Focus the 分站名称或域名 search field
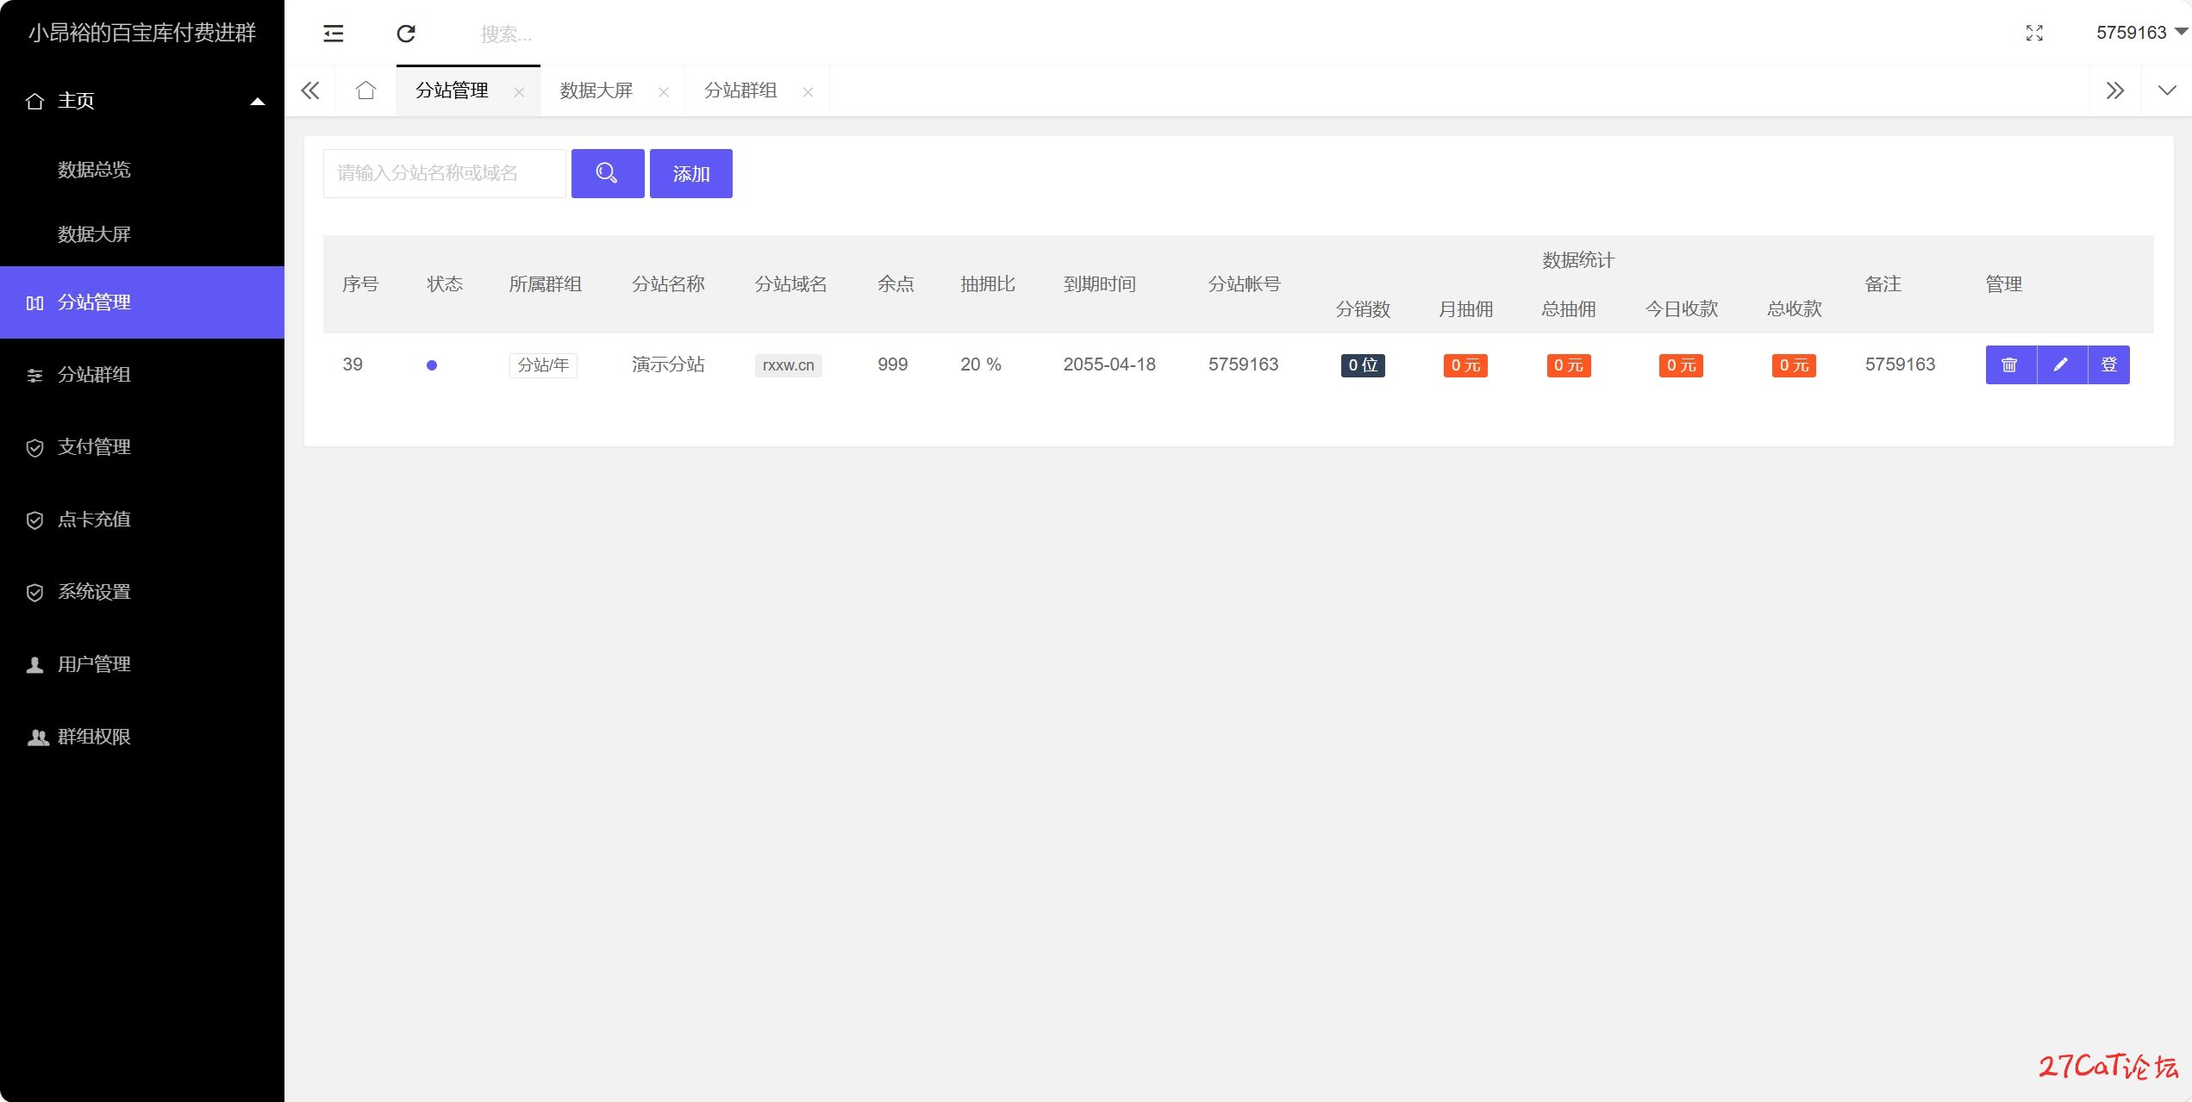The height and width of the screenshot is (1102, 2192). point(445,173)
